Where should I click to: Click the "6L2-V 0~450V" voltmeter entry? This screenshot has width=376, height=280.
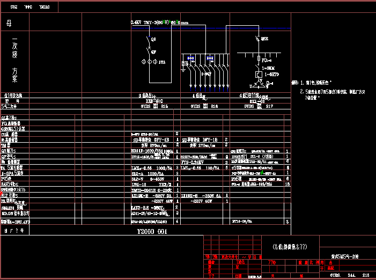click(x=148, y=179)
